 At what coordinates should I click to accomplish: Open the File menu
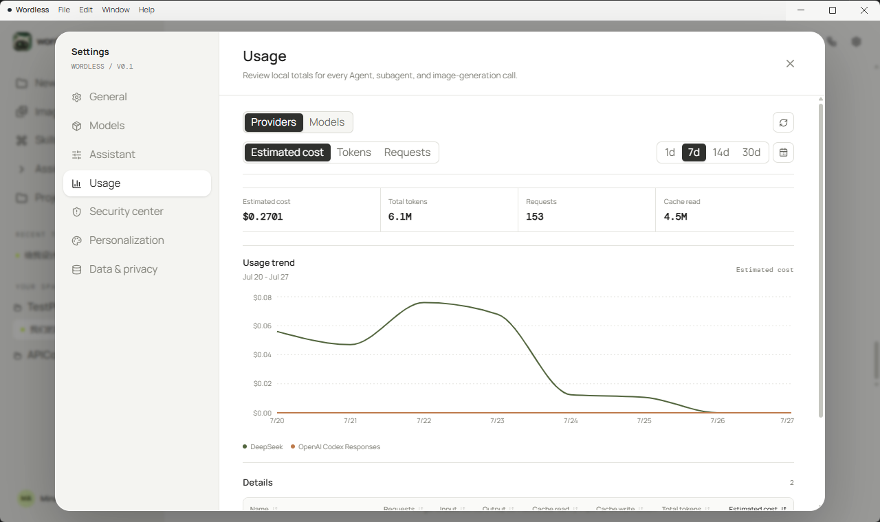(x=64, y=10)
